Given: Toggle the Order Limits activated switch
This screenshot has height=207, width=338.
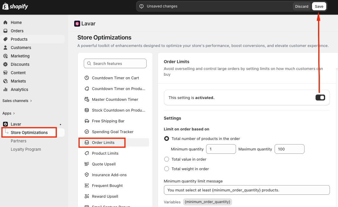Looking at the screenshot, I should coord(320,98).
